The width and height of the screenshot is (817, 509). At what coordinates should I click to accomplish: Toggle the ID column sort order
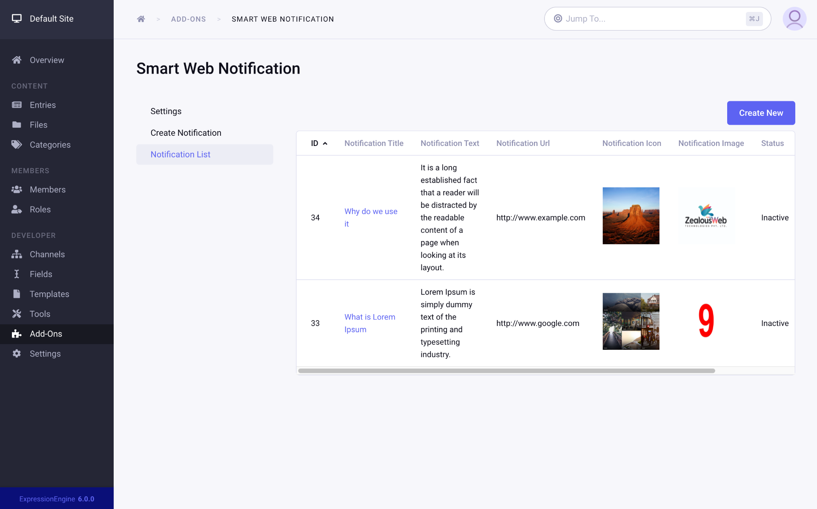[319, 143]
